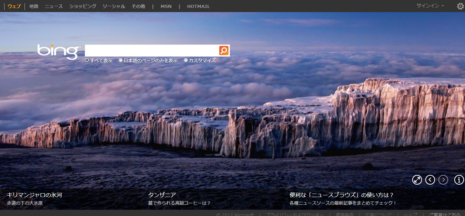Open the その他 menu

(138, 6)
